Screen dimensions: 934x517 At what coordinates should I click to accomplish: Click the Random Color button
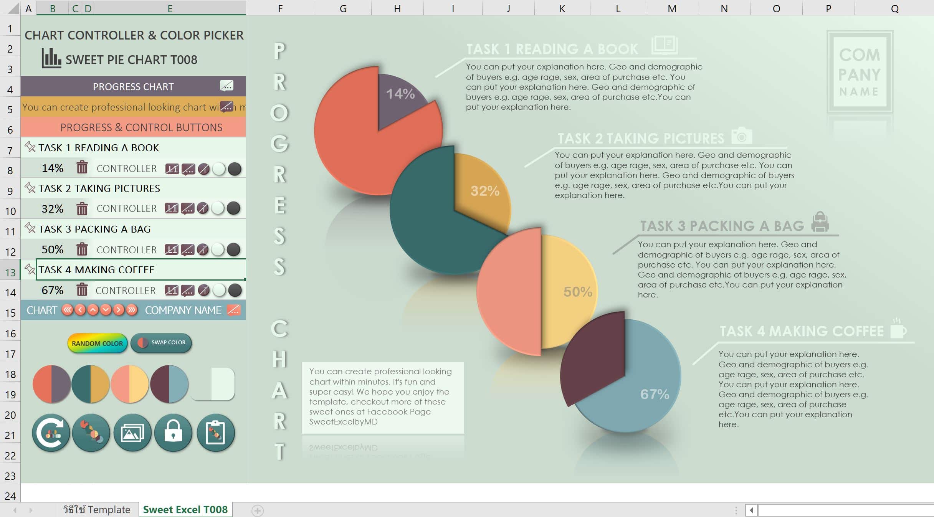coord(97,342)
